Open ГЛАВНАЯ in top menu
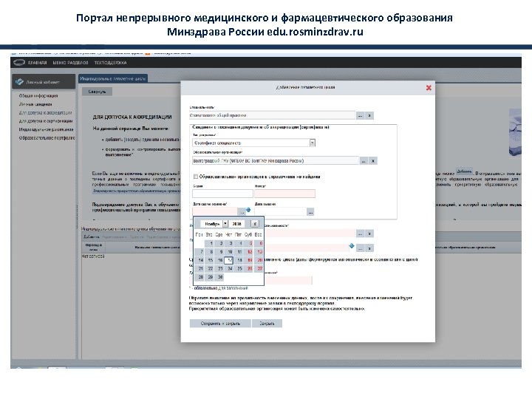532x399 pixels. [x=38, y=63]
